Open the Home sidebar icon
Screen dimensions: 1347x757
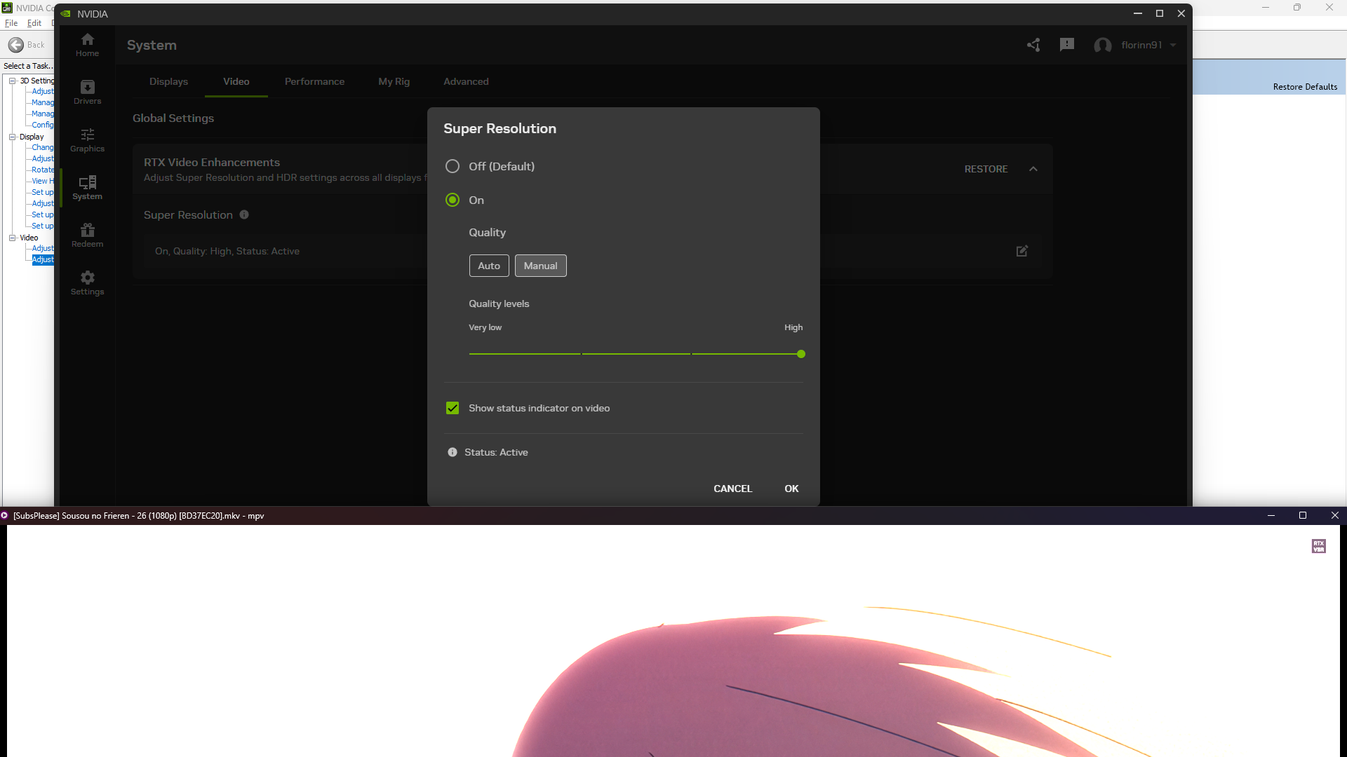[x=87, y=44]
